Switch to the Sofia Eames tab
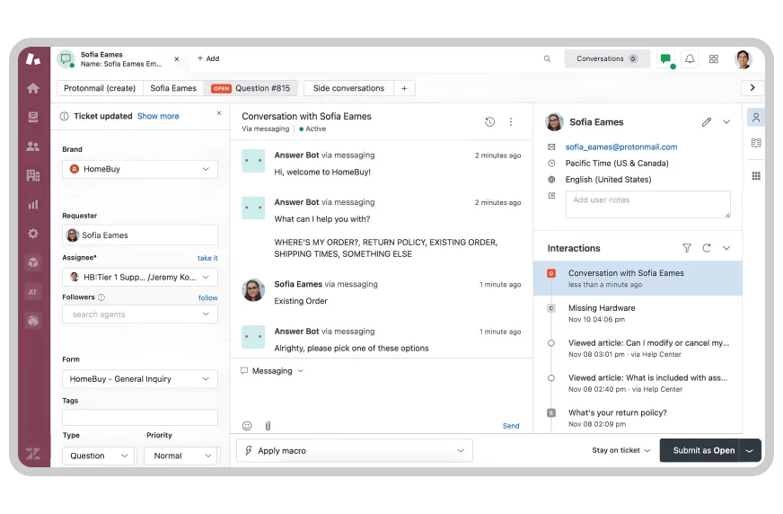783x514 pixels. [173, 88]
